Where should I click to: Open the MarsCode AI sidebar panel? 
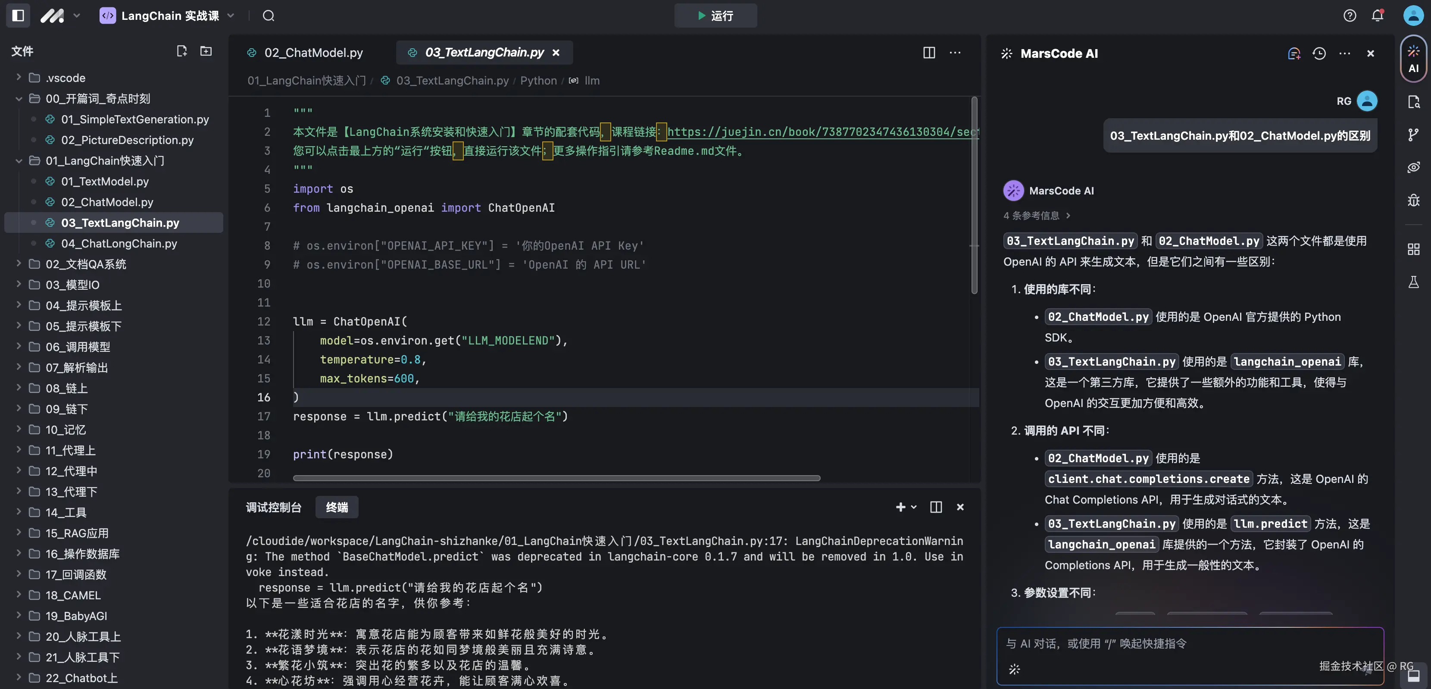pos(1414,58)
